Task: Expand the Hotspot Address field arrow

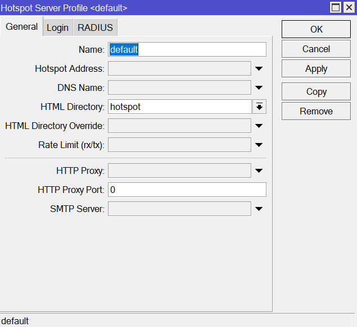Action: (259, 68)
